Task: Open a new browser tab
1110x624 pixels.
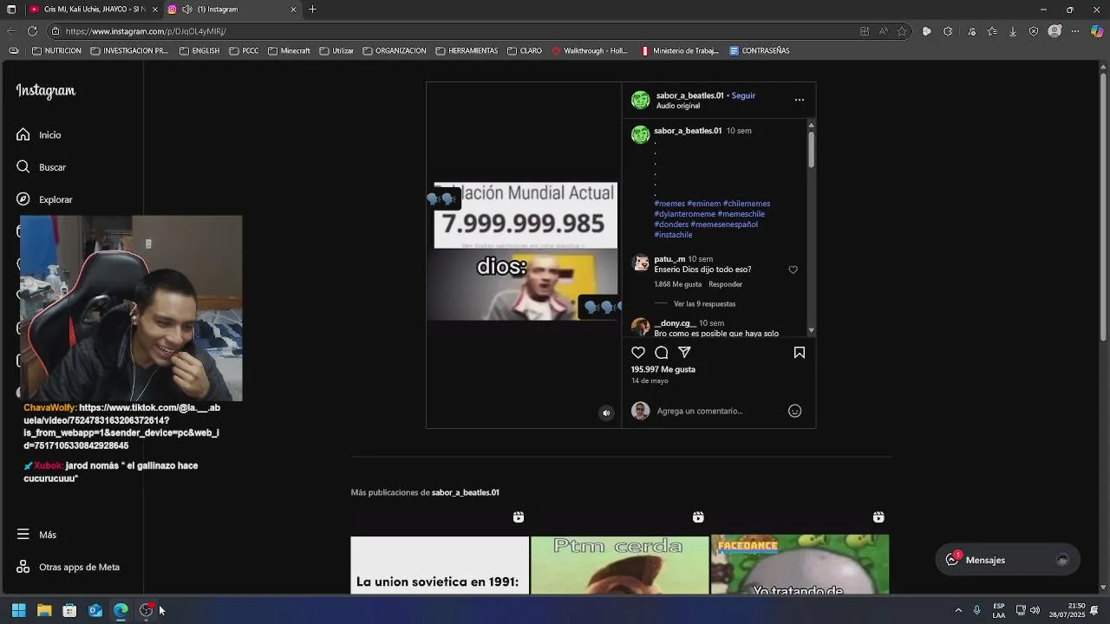Action: click(x=312, y=10)
